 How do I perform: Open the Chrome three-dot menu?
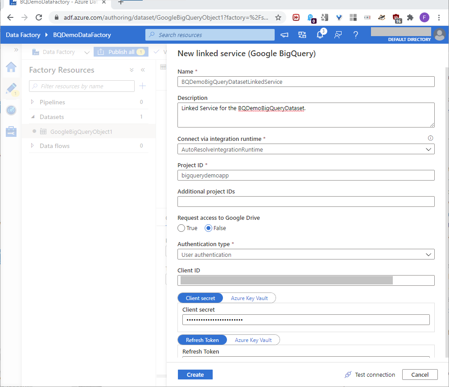(x=439, y=17)
